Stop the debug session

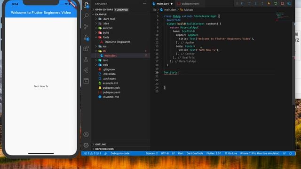coord(282,3)
